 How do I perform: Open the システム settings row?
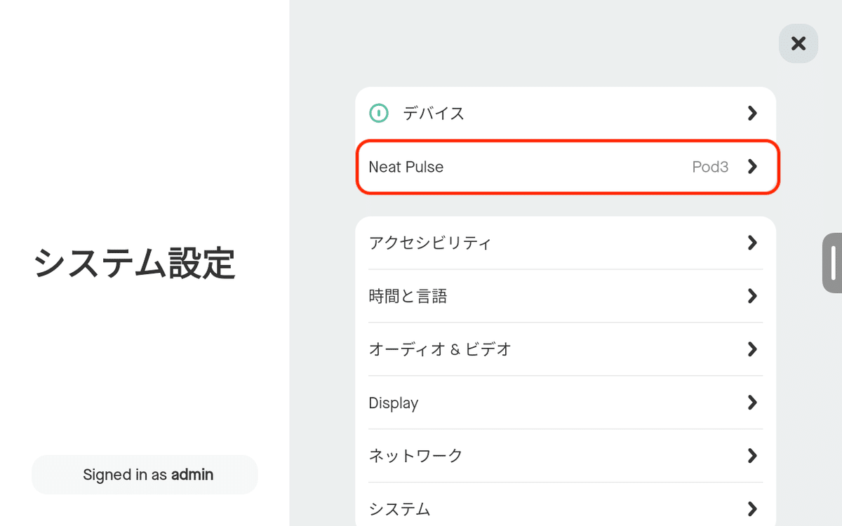566,505
